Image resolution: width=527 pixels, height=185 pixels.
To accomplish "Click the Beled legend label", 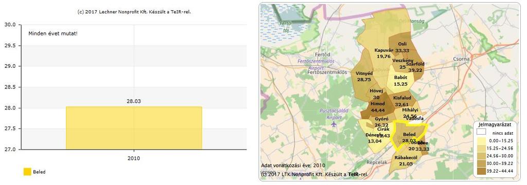I will coord(39,172).
